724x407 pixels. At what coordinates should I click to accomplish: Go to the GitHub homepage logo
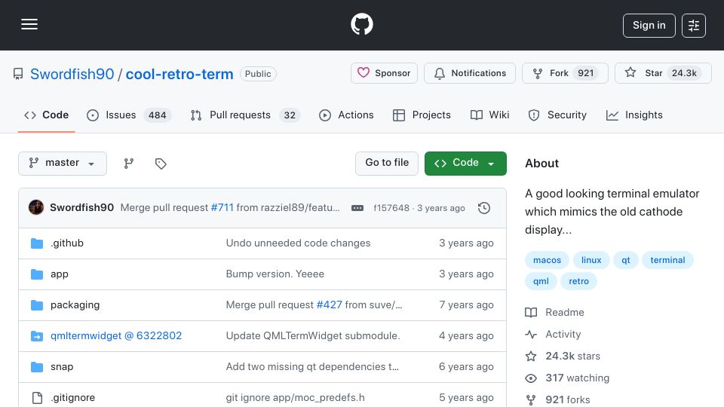click(361, 24)
